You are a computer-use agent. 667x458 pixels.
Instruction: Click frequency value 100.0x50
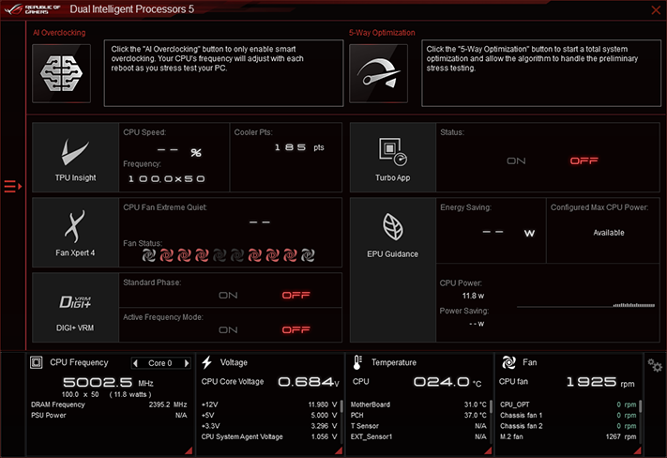pyautogui.click(x=167, y=178)
